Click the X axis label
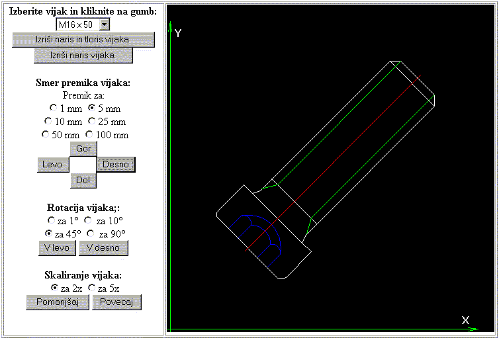499x340 pixels. tap(466, 320)
